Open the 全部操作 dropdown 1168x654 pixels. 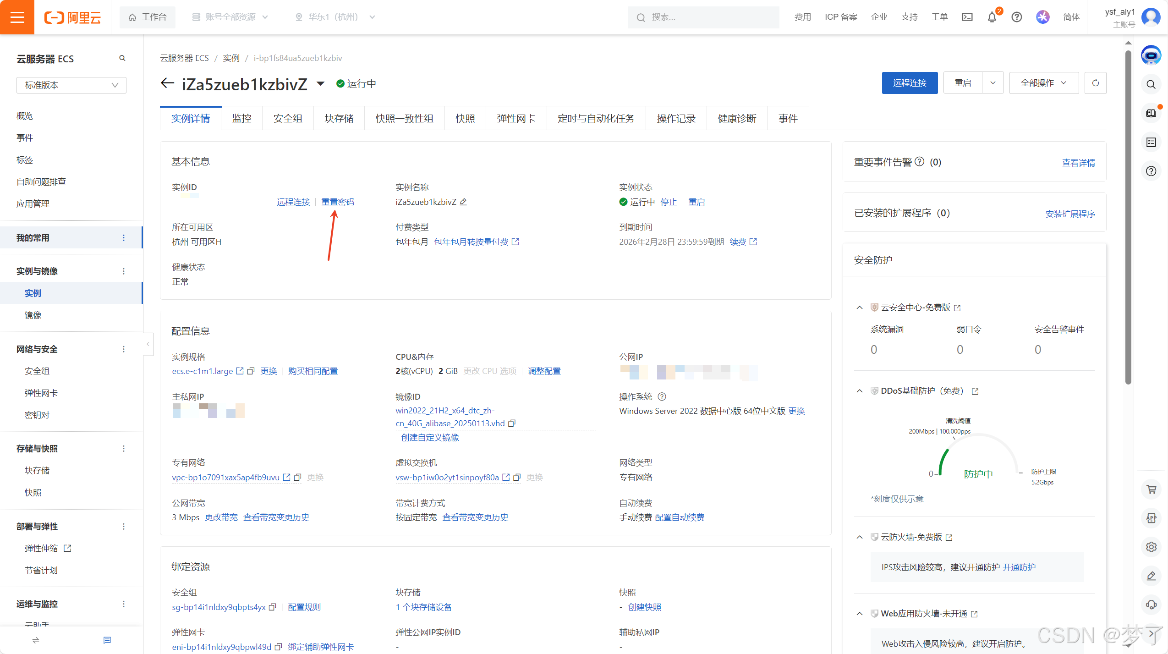(1043, 83)
